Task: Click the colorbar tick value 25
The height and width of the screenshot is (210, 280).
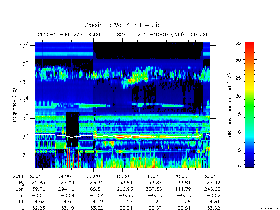Action: [x=238, y=78]
